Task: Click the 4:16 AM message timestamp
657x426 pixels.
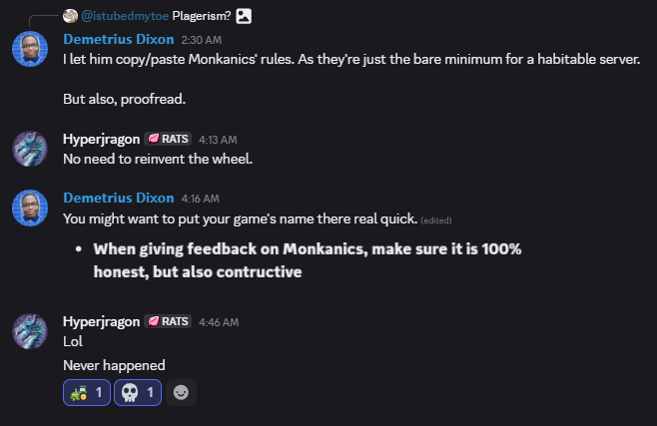Action: coord(201,199)
